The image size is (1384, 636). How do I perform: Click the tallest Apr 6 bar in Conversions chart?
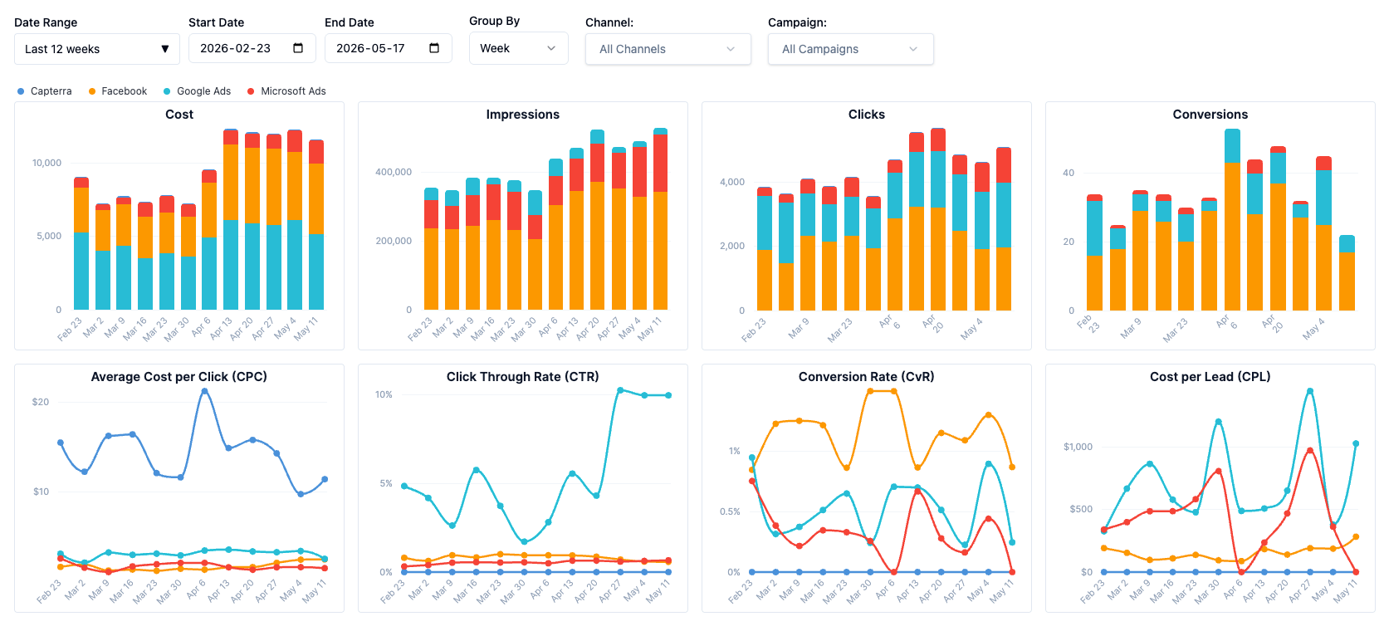tap(1232, 219)
